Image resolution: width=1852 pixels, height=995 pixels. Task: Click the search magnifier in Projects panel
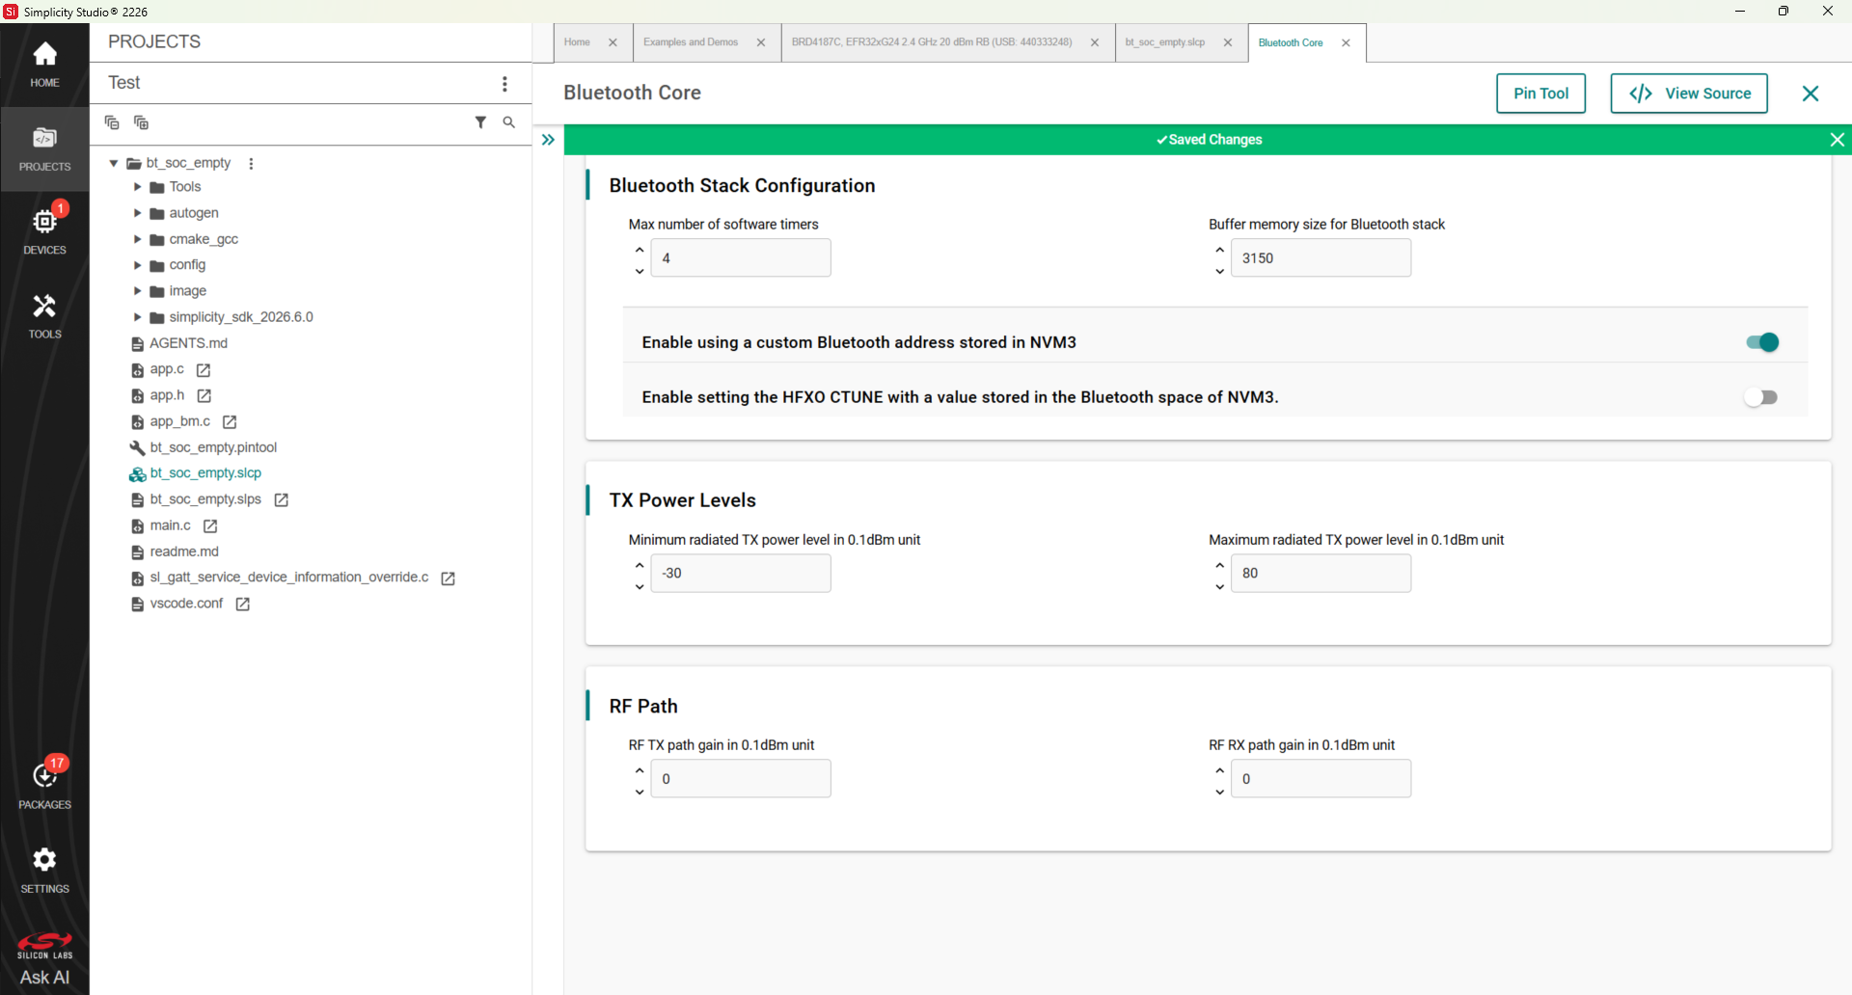pos(509,122)
